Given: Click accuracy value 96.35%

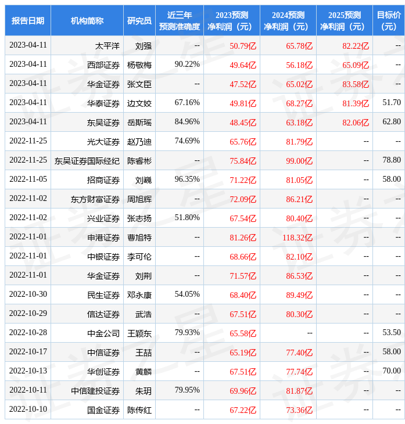Looking at the screenshot, I should pos(187,179).
